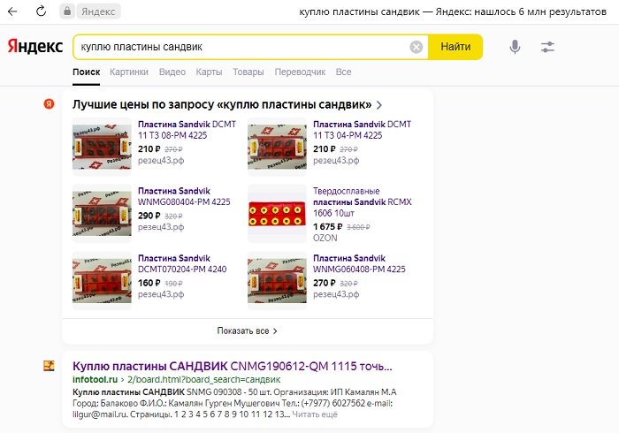Click резец43.рф under WNMG080404-PM 4225
The height and width of the screenshot is (433, 619).
tap(161, 227)
